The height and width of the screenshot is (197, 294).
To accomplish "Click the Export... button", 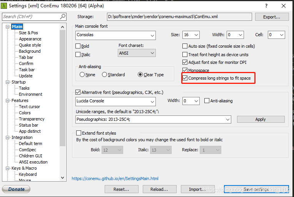I will 272,17.
